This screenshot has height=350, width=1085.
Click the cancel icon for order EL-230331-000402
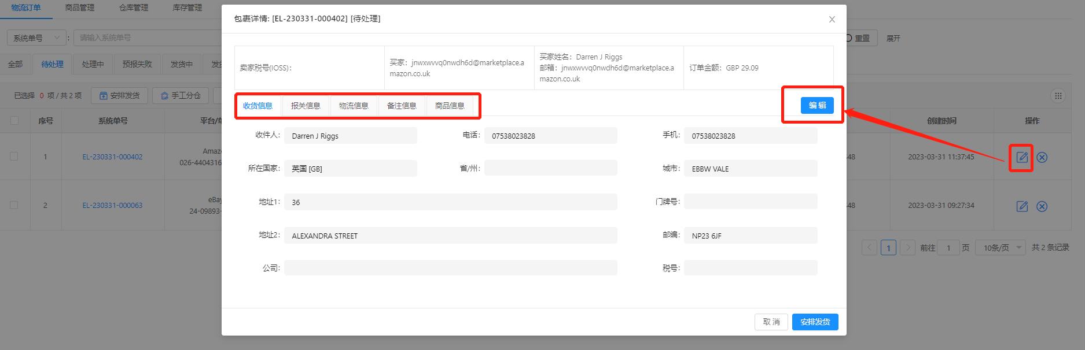click(x=1042, y=157)
